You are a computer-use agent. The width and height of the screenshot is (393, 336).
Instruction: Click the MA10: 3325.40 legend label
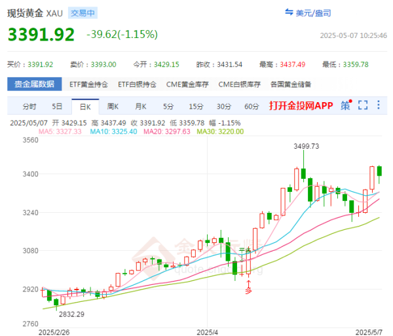(113, 132)
